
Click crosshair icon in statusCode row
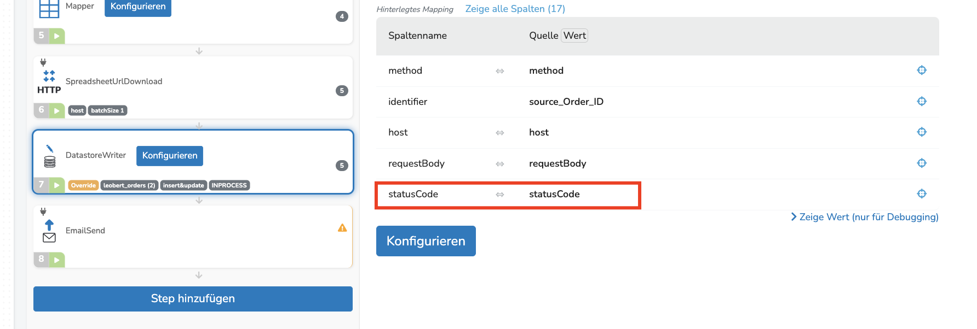point(922,193)
